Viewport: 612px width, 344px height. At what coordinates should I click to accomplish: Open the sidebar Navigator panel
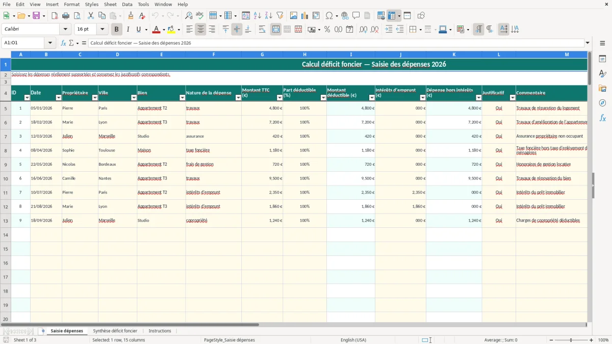coord(602,103)
